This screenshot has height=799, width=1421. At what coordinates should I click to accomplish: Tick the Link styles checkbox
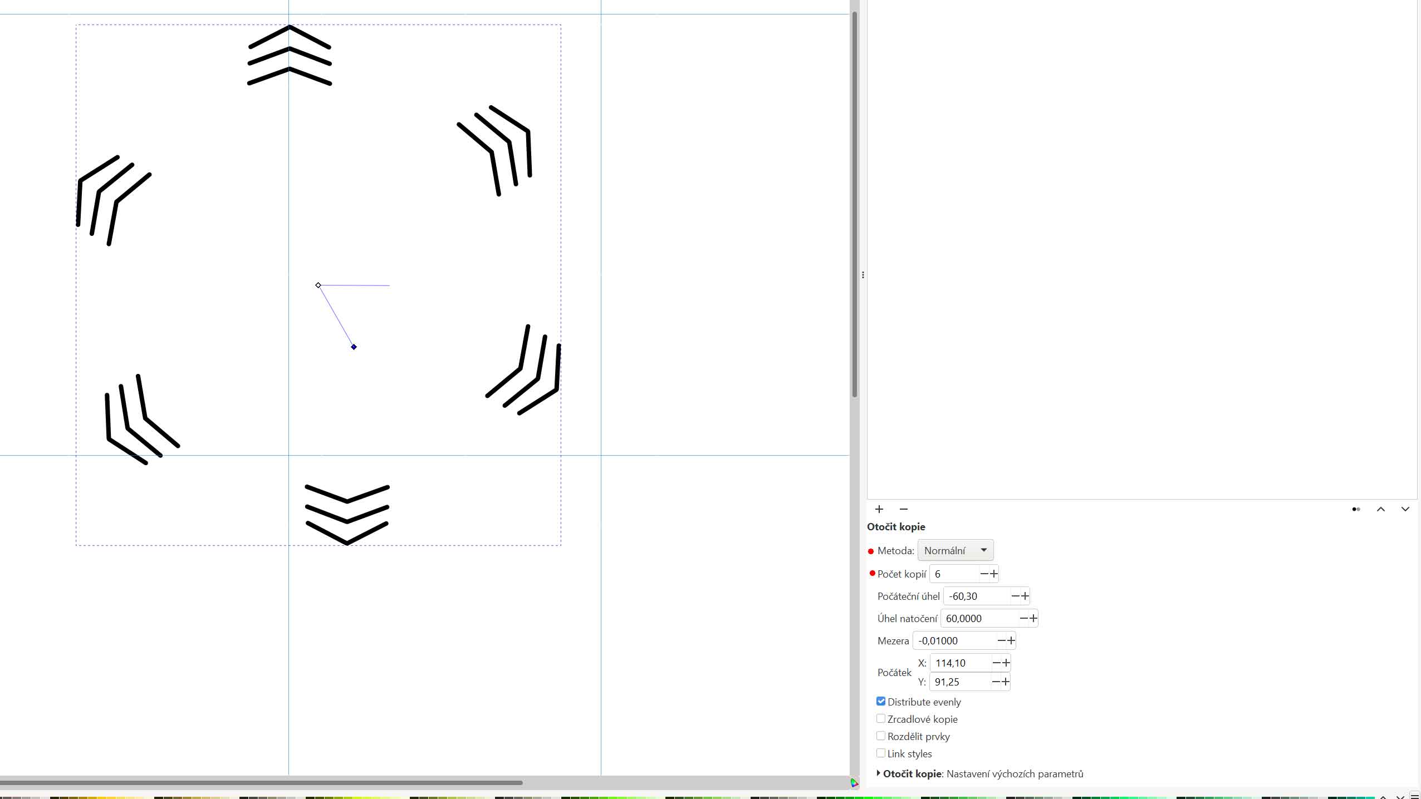point(881,753)
